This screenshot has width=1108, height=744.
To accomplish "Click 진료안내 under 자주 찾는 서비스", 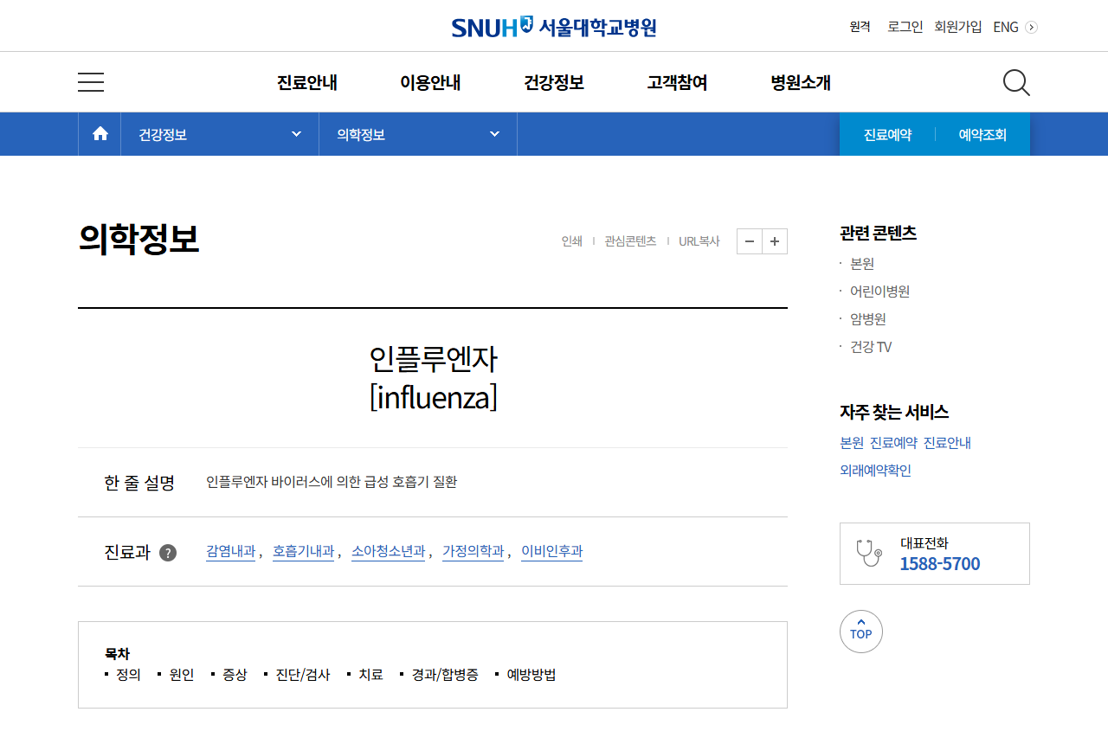I will tap(947, 443).
